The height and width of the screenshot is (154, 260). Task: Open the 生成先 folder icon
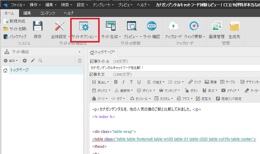234,26
